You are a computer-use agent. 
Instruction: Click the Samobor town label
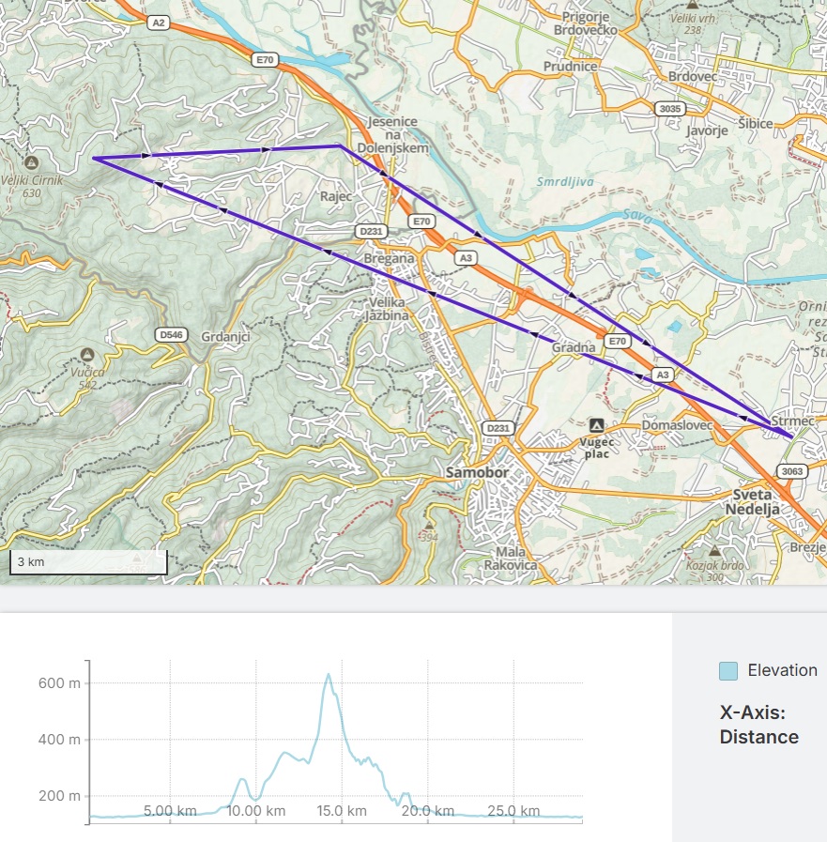tap(477, 472)
